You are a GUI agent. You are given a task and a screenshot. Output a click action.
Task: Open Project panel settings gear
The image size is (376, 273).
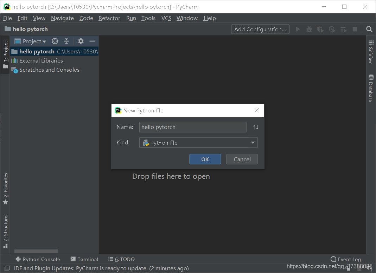pyautogui.click(x=81, y=41)
